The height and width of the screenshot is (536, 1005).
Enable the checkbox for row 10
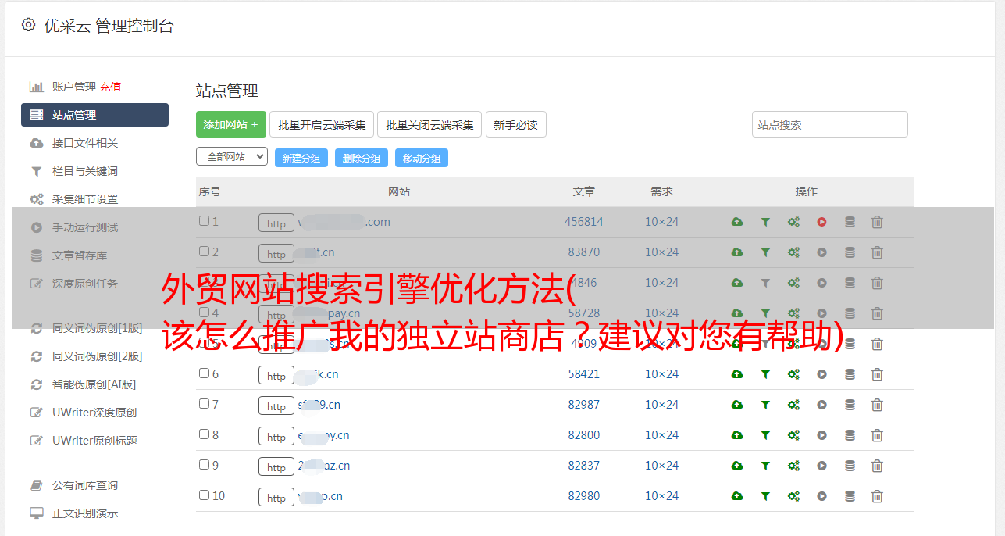point(204,495)
